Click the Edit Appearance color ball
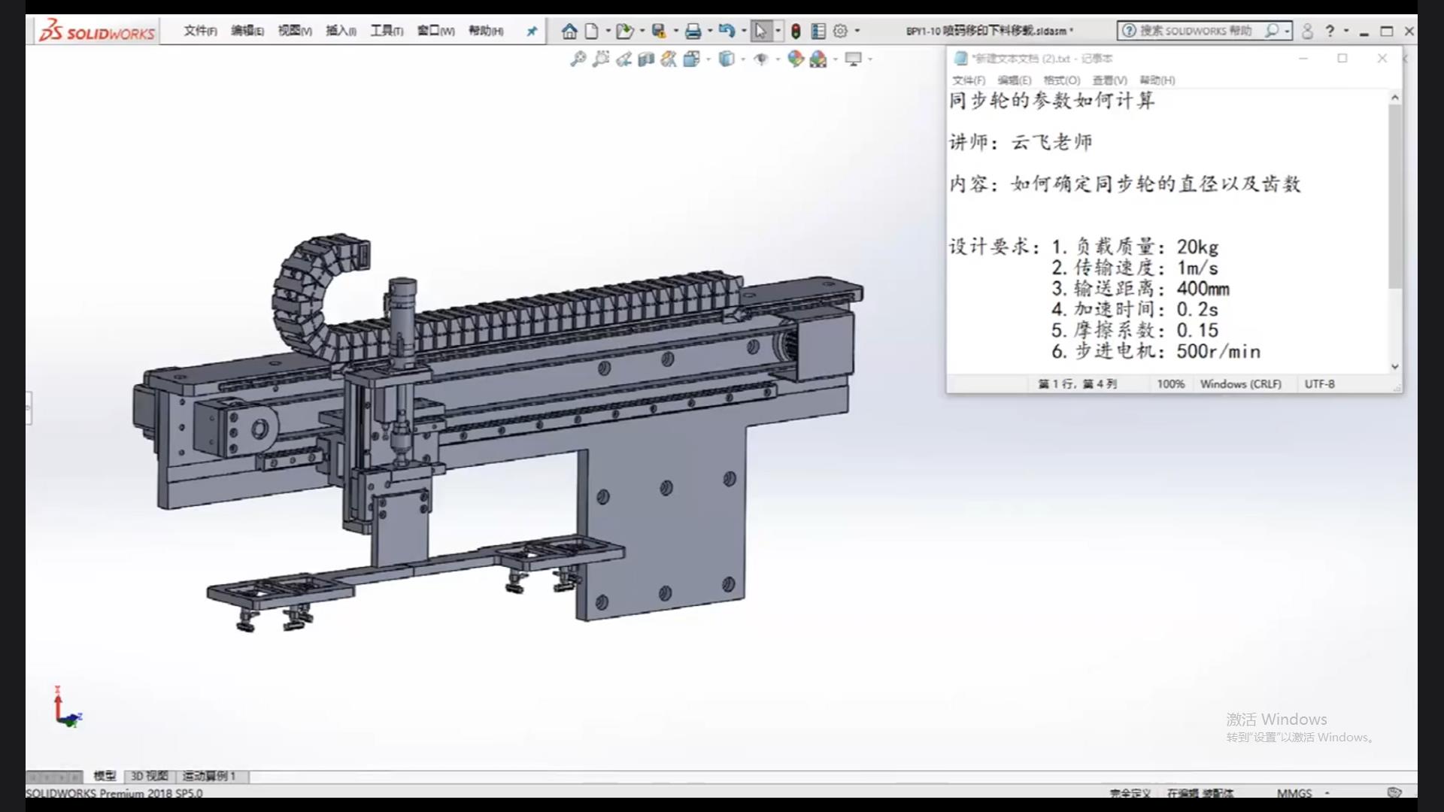Viewport: 1444px width, 812px height. (x=796, y=59)
